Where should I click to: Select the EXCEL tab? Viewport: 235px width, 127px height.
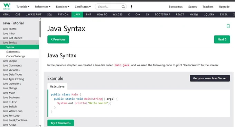tap(224, 14)
